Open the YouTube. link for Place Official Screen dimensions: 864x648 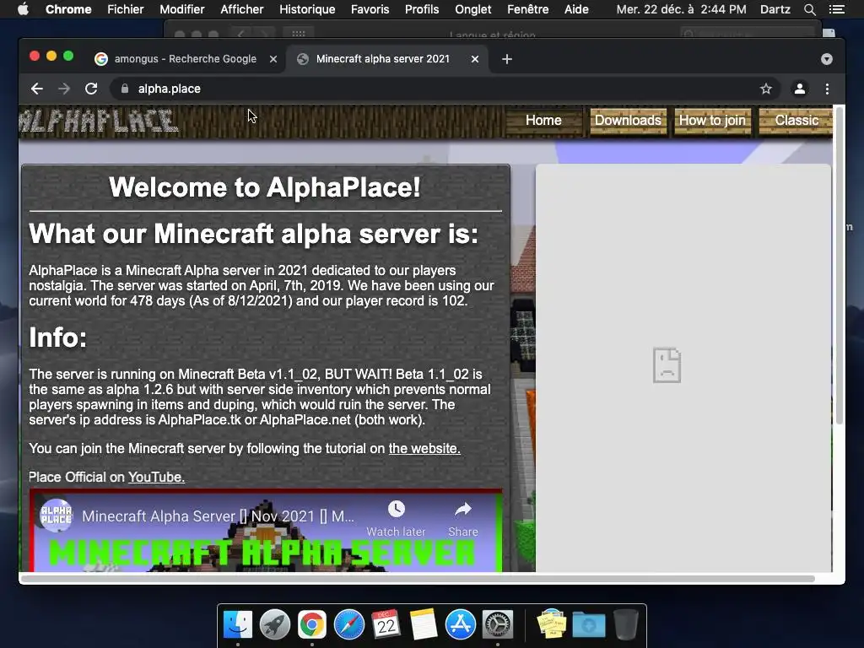[156, 478]
